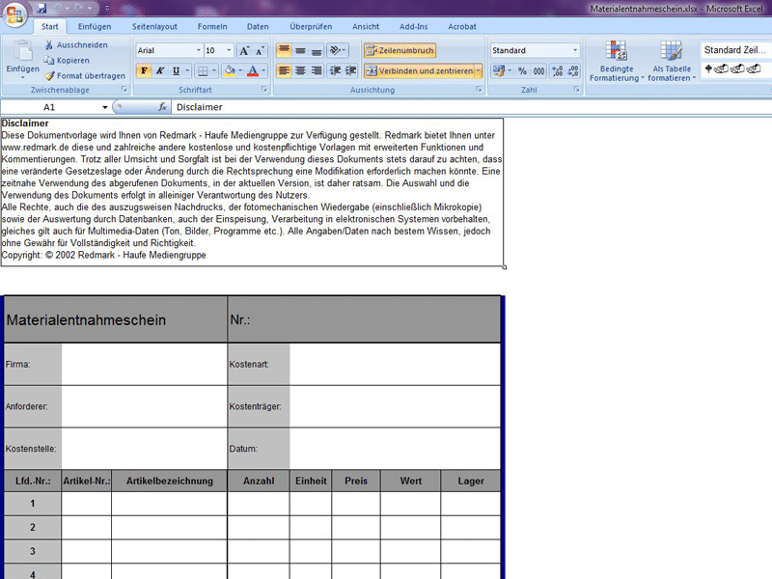Switch to the Seitenlayout tab
772x579 pixels.
(154, 27)
